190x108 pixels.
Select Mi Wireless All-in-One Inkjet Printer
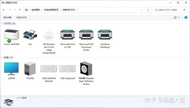(49, 42)
